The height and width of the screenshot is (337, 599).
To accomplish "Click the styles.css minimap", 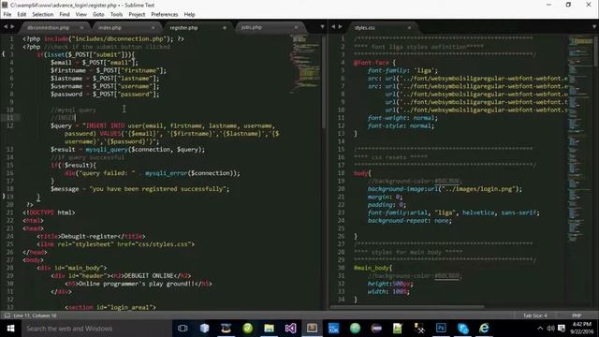I will 580,138.
